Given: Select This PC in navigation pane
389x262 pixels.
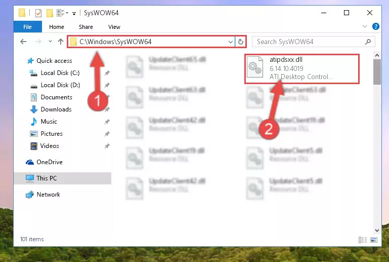Looking at the screenshot, I should 63,178.
